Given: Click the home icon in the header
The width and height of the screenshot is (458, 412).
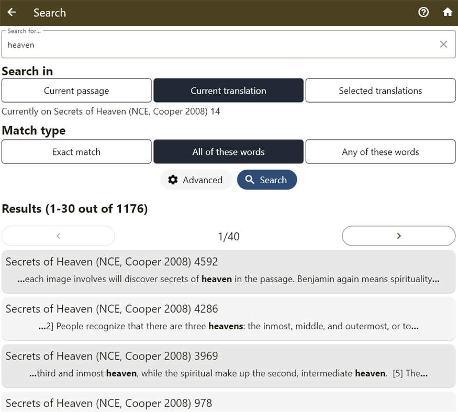Looking at the screenshot, I should point(448,12).
